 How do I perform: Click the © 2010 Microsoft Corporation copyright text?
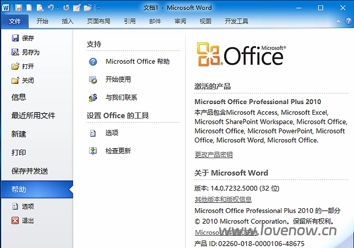[264, 221]
